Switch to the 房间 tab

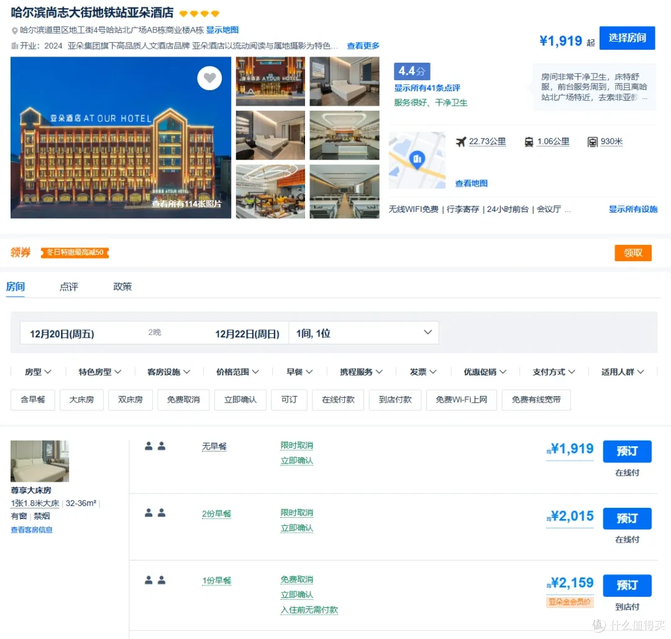tap(16, 287)
